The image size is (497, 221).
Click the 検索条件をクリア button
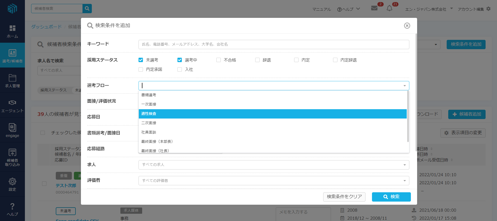(x=344, y=197)
